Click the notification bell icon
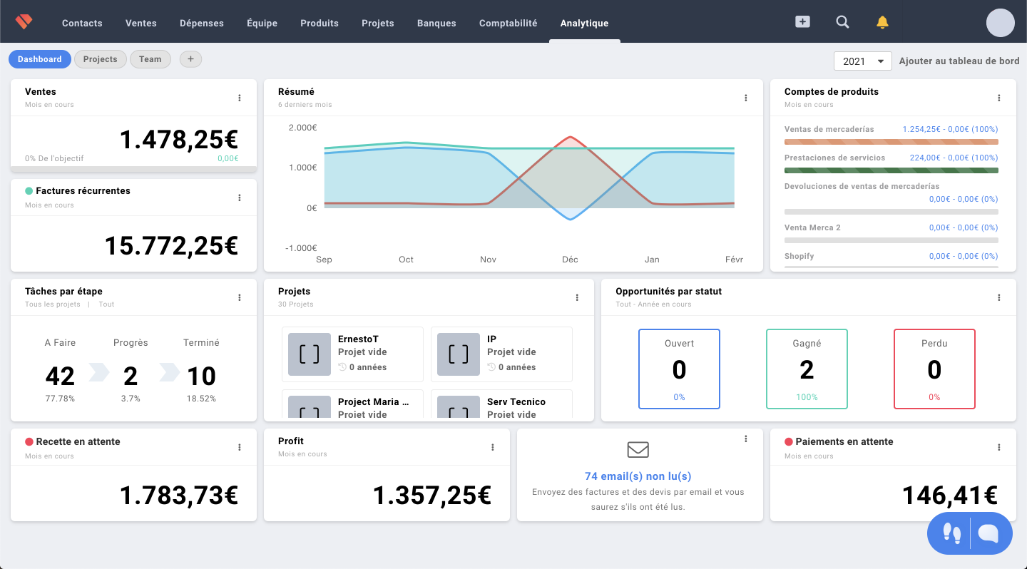 (x=882, y=22)
